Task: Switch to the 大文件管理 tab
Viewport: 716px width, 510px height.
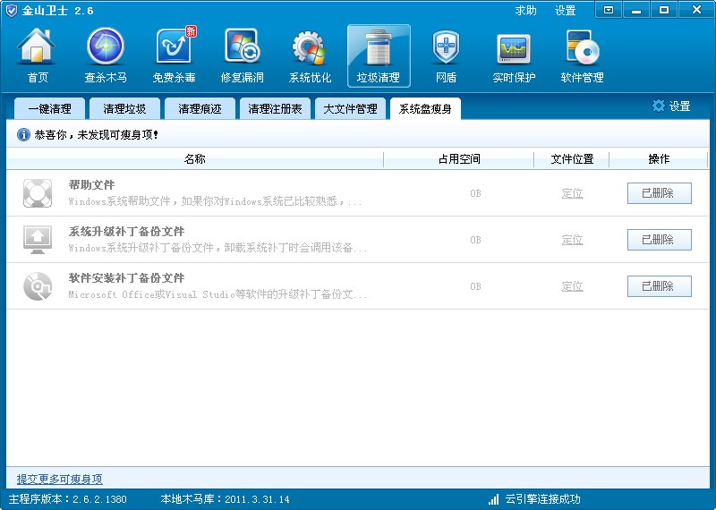Action: coord(350,108)
